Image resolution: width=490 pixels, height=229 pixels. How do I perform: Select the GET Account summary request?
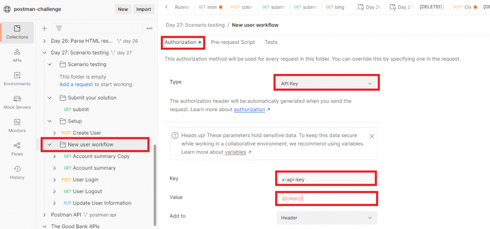89,168
